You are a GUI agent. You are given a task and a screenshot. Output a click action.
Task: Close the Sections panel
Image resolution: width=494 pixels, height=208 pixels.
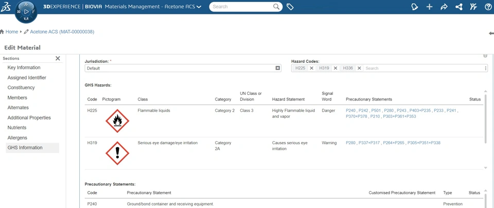(x=58, y=58)
